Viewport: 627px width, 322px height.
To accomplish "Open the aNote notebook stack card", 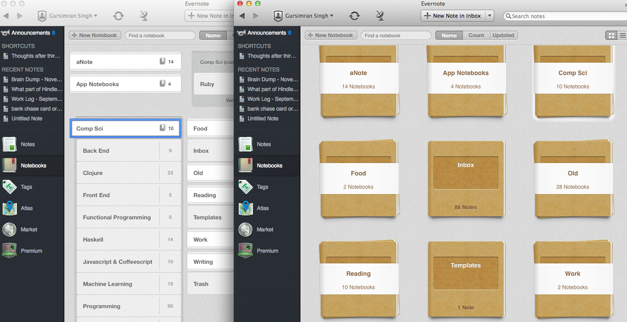I will (x=359, y=81).
